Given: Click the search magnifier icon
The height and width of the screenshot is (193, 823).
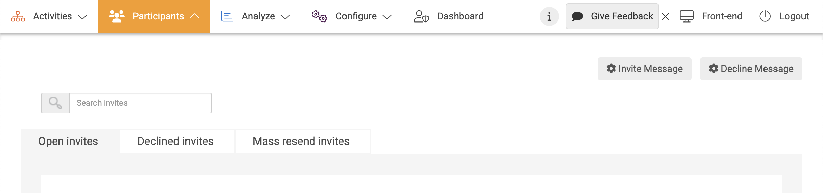Looking at the screenshot, I should tap(55, 103).
